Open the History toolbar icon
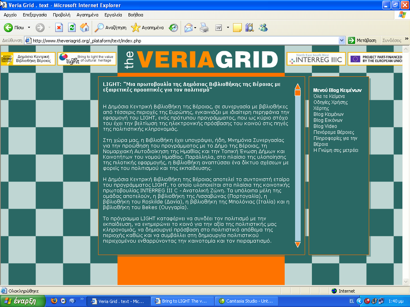 pos(173,28)
